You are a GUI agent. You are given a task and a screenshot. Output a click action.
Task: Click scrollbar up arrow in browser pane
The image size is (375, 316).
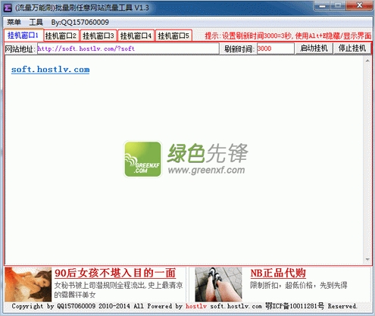pyautogui.click(x=367, y=61)
